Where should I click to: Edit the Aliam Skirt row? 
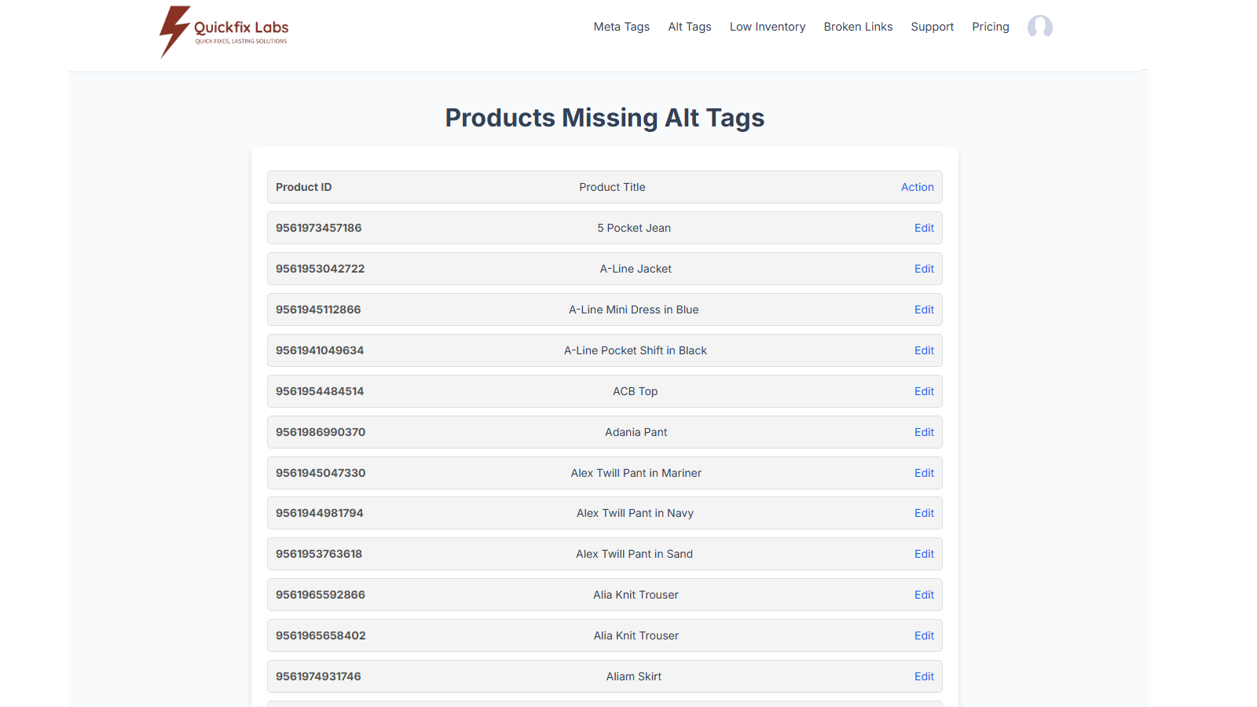coord(924,676)
